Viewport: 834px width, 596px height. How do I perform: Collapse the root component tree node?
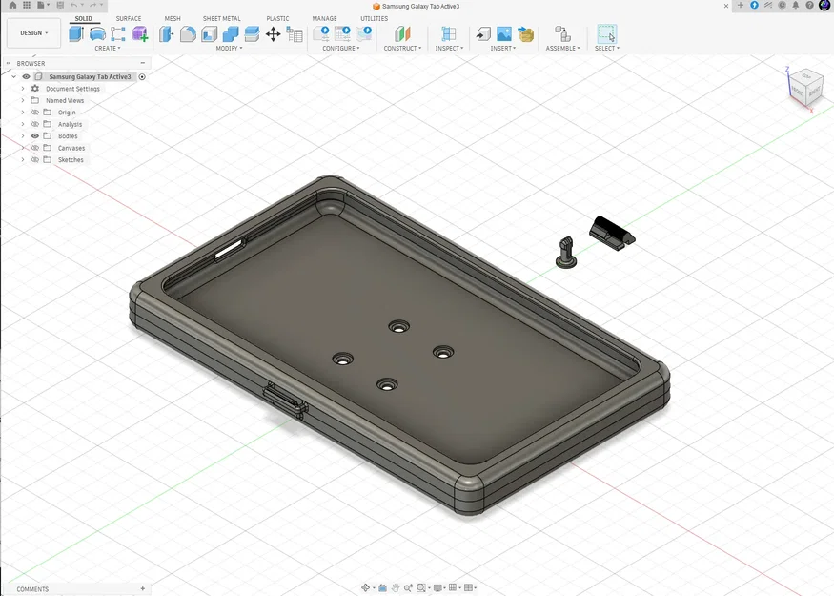click(14, 76)
